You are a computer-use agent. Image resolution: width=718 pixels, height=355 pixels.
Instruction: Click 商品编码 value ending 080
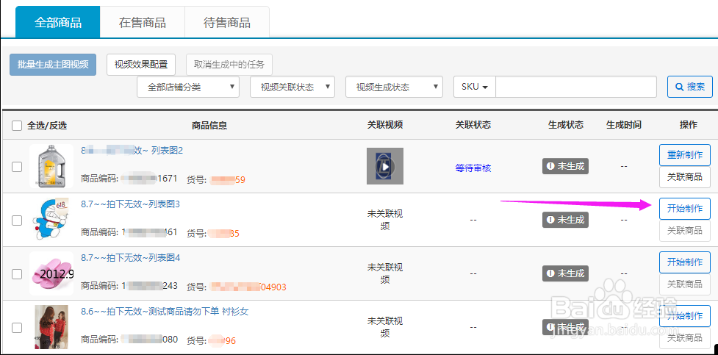[x=149, y=340]
